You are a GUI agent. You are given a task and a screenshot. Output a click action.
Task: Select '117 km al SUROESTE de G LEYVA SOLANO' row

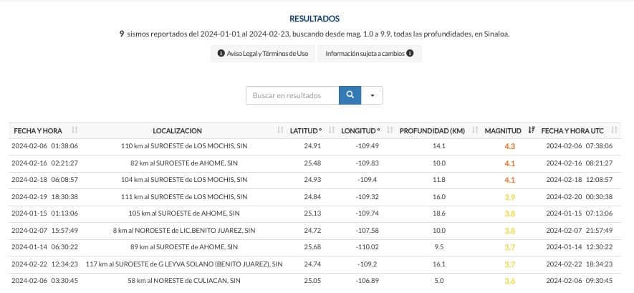tap(184, 264)
